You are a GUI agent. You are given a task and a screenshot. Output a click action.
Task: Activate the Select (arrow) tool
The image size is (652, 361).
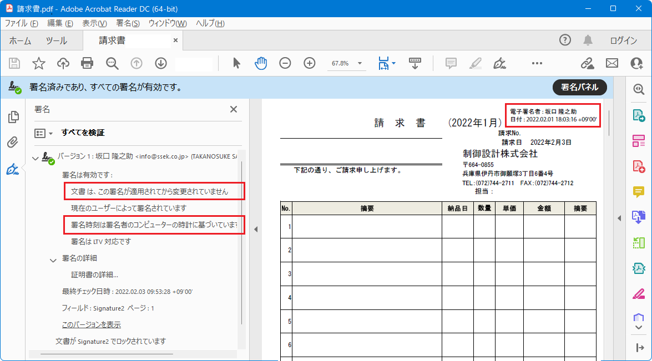pyautogui.click(x=236, y=63)
